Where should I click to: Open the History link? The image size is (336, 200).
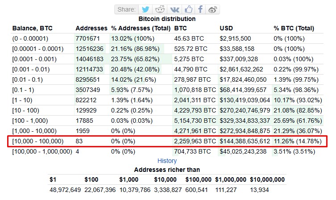[x=167, y=161]
